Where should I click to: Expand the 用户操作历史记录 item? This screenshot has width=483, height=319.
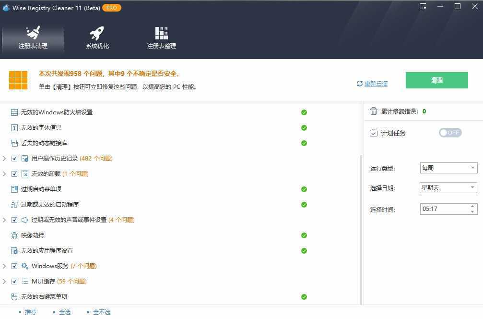coord(5,158)
